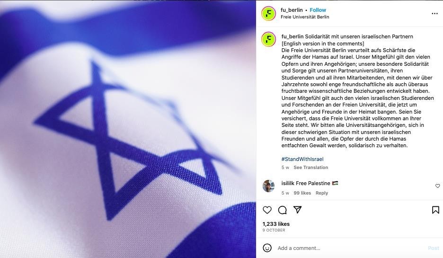This screenshot has width=443, height=258.
Task: Follow the fu_berlin account
Action: click(318, 10)
